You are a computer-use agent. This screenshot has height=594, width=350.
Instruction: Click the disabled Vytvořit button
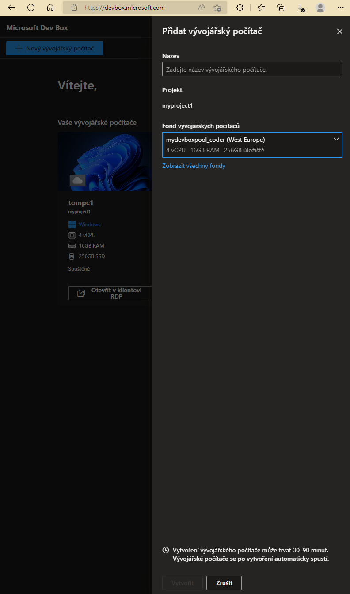(x=183, y=583)
